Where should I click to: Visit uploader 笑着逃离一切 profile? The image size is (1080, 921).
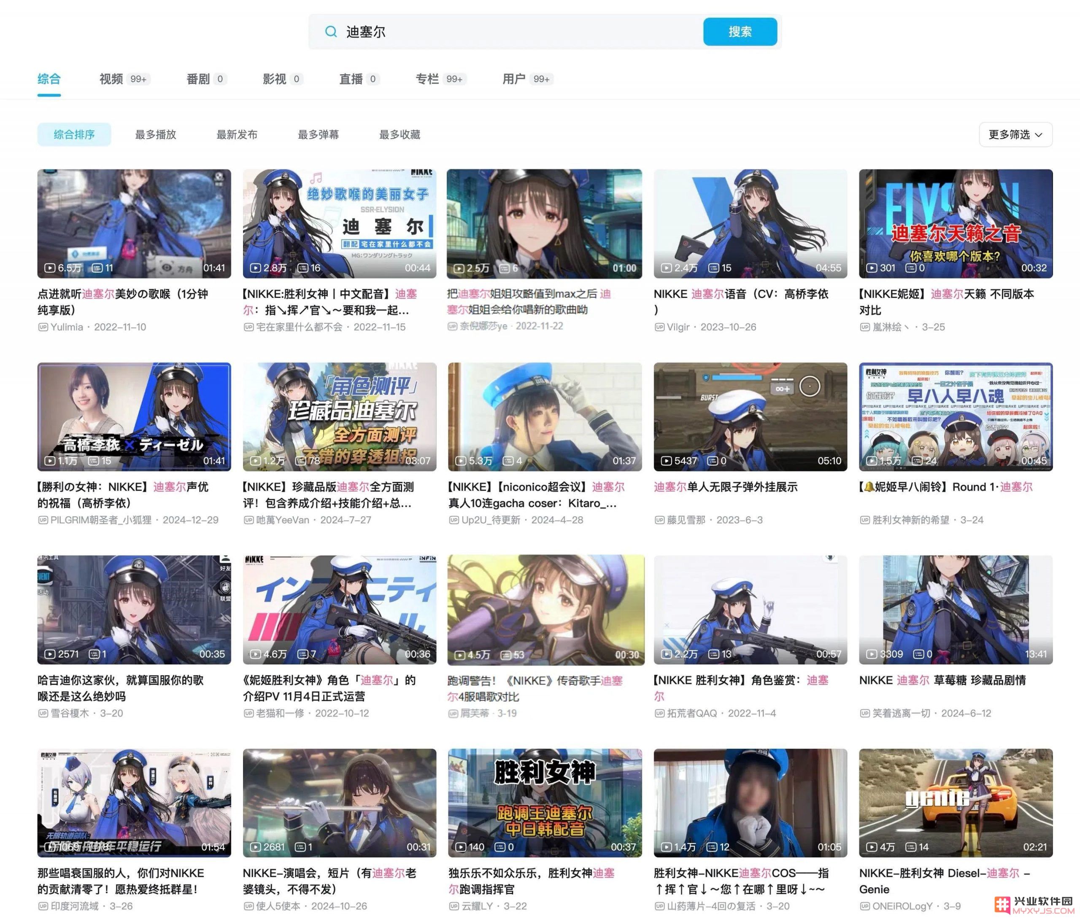[x=901, y=713]
